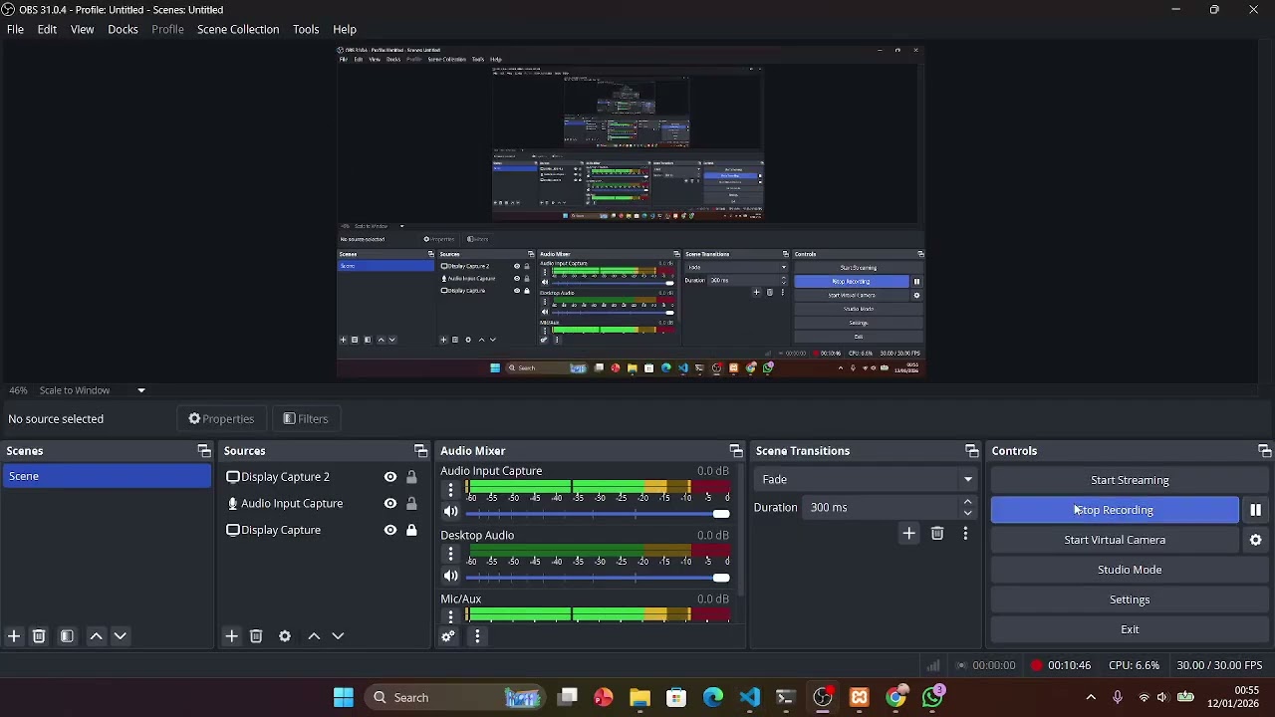Viewport: 1275px width, 717px height.
Task: Open the Edit menu
Action: pyautogui.click(x=47, y=30)
